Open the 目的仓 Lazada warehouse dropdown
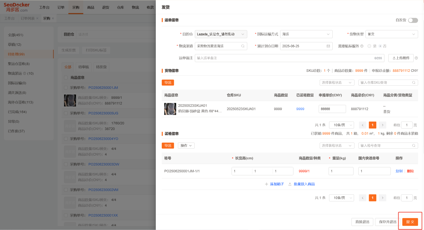 [x=221, y=34]
